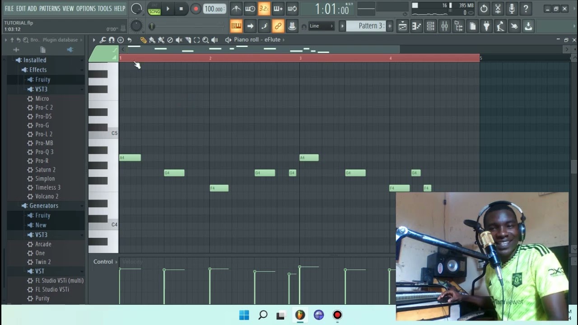This screenshot has width=578, height=325.
Task: Expand the piano roll main menu arrow
Action: point(94,40)
